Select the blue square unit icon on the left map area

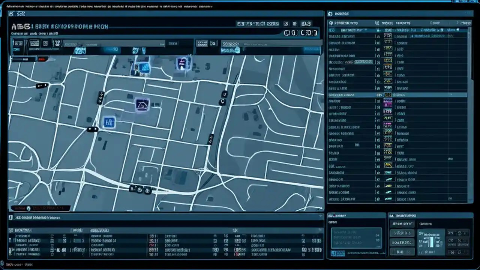[109, 122]
